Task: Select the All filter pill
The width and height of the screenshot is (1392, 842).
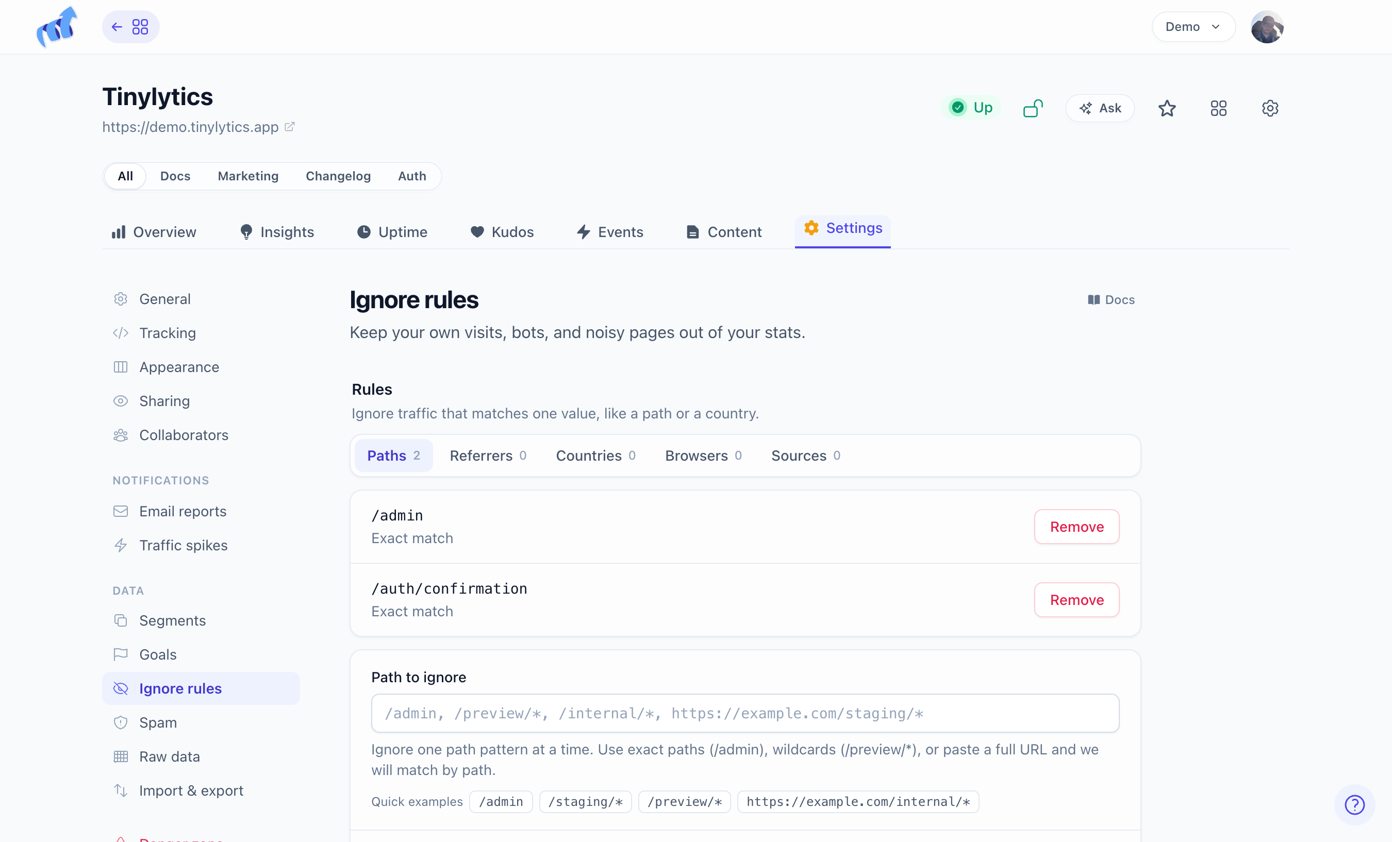Action: [125, 176]
